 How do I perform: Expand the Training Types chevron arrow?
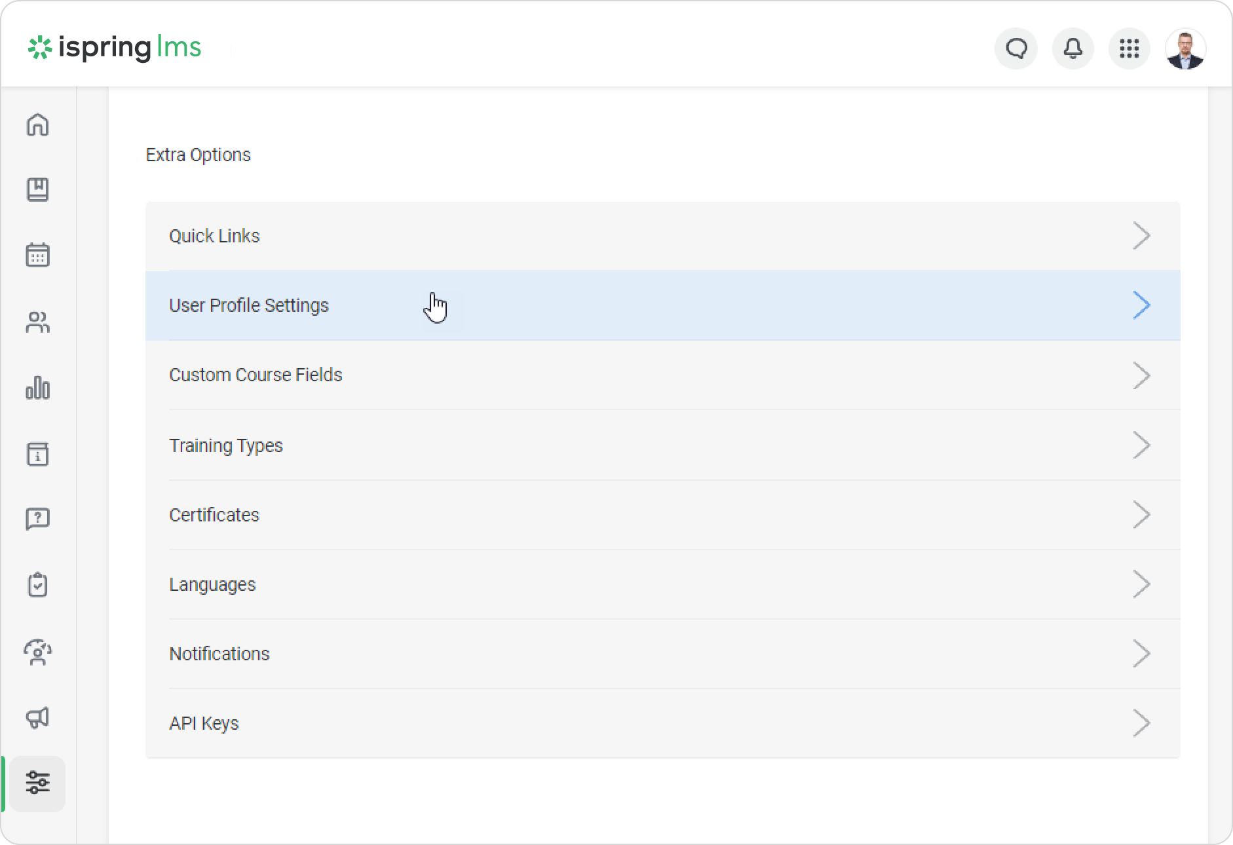[1141, 445]
